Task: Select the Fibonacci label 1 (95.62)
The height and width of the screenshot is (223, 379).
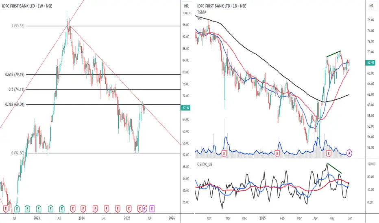Action: click(18, 26)
